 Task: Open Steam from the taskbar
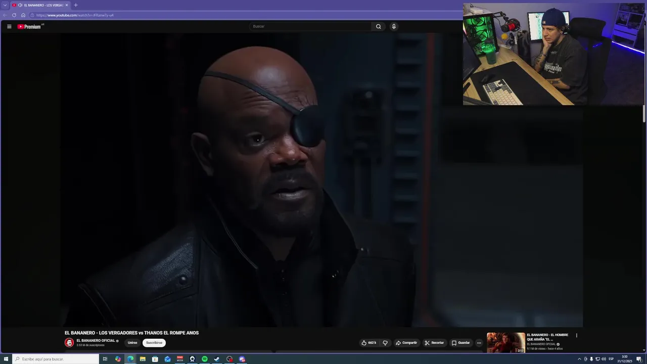[217, 359]
